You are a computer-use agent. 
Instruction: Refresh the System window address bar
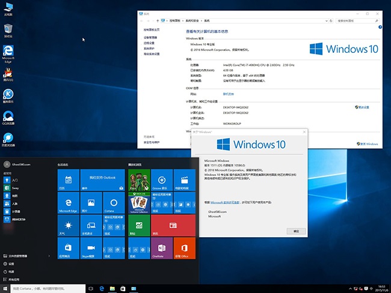click(x=331, y=21)
